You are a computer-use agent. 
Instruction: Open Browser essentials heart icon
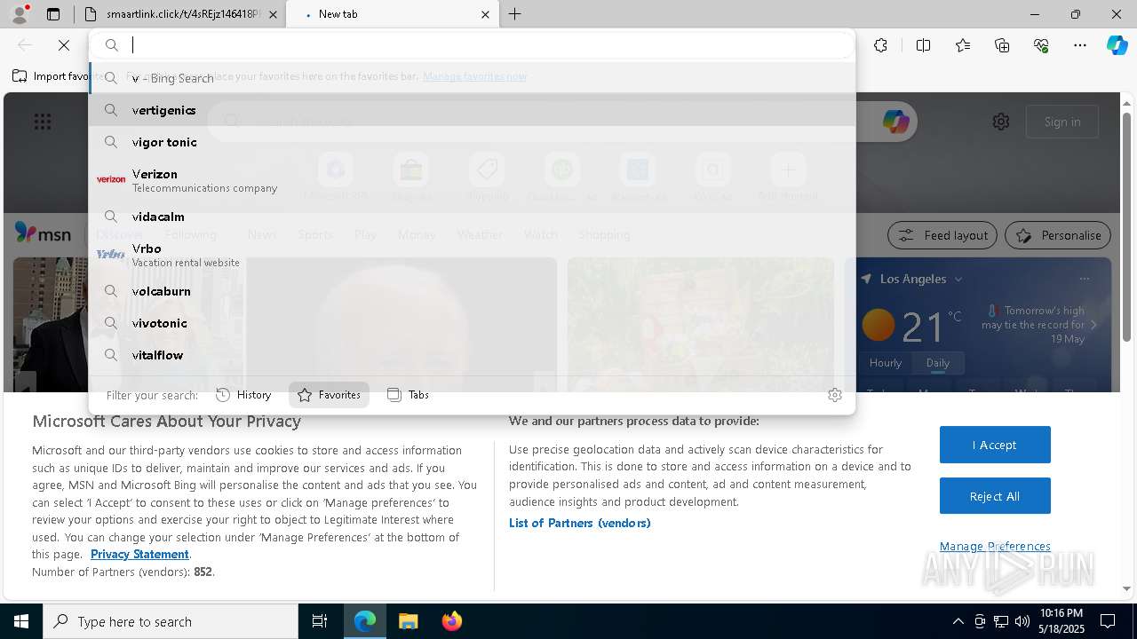(x=1041, y=45)
